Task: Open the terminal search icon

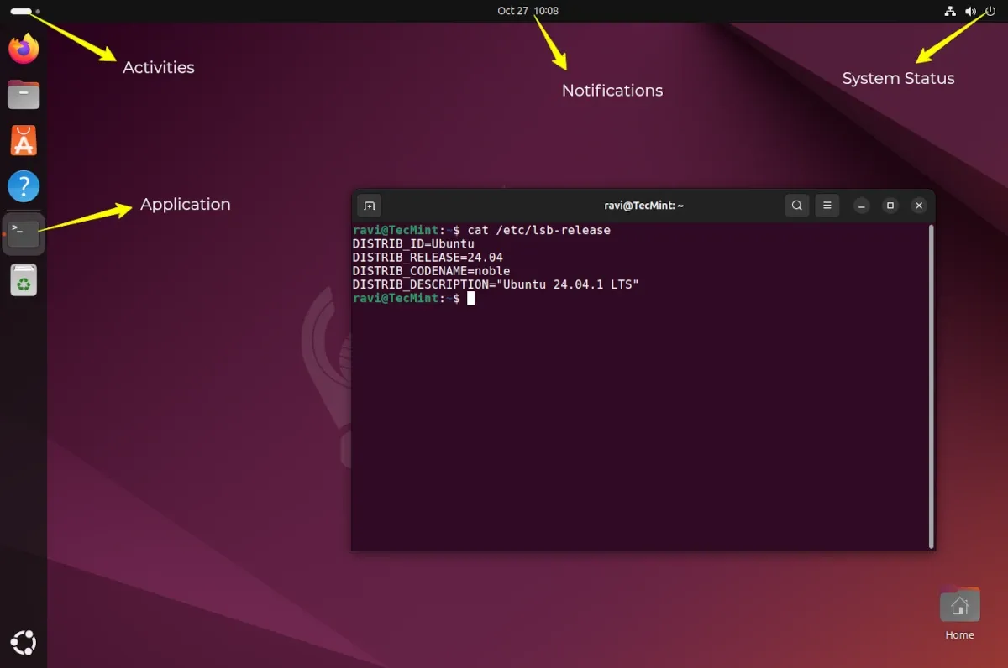Action: pos(797,206)
